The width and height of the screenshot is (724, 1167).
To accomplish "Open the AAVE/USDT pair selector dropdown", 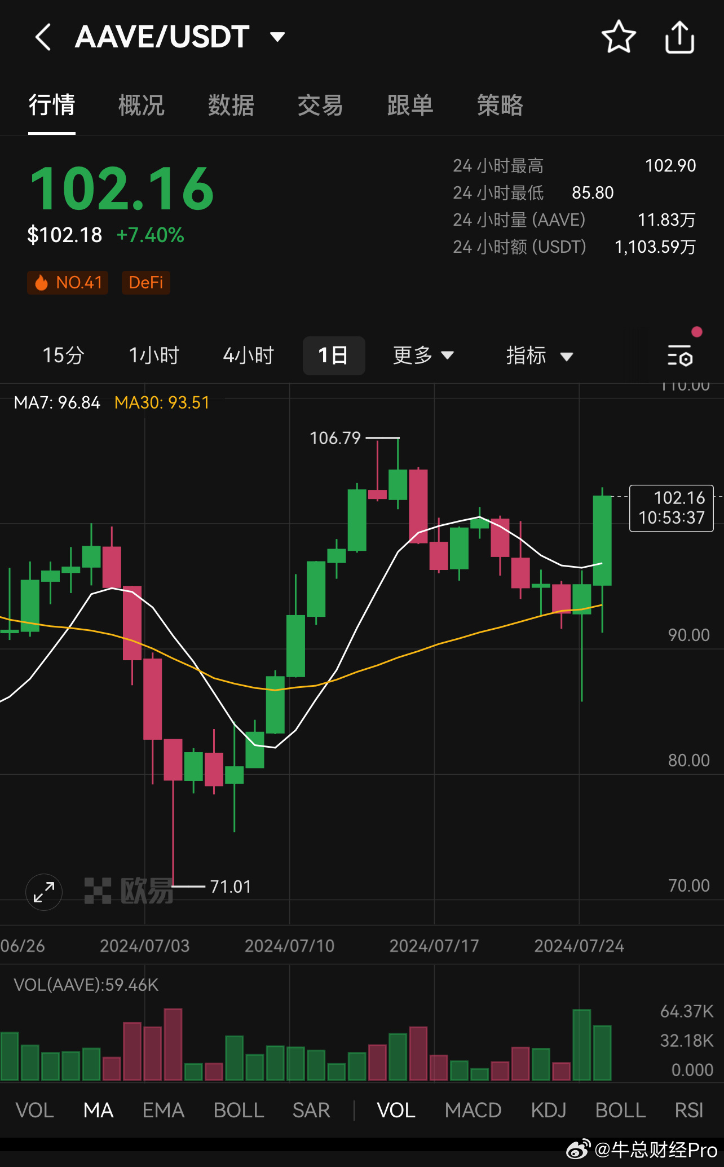I will click(x=277, y=37).
